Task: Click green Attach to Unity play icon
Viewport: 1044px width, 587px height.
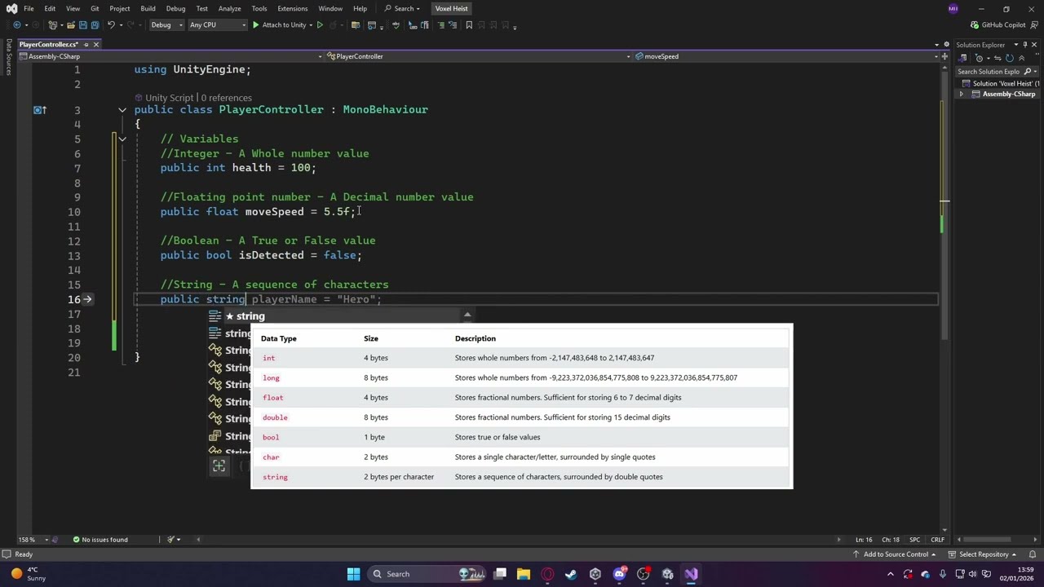Action: [255, 25]
